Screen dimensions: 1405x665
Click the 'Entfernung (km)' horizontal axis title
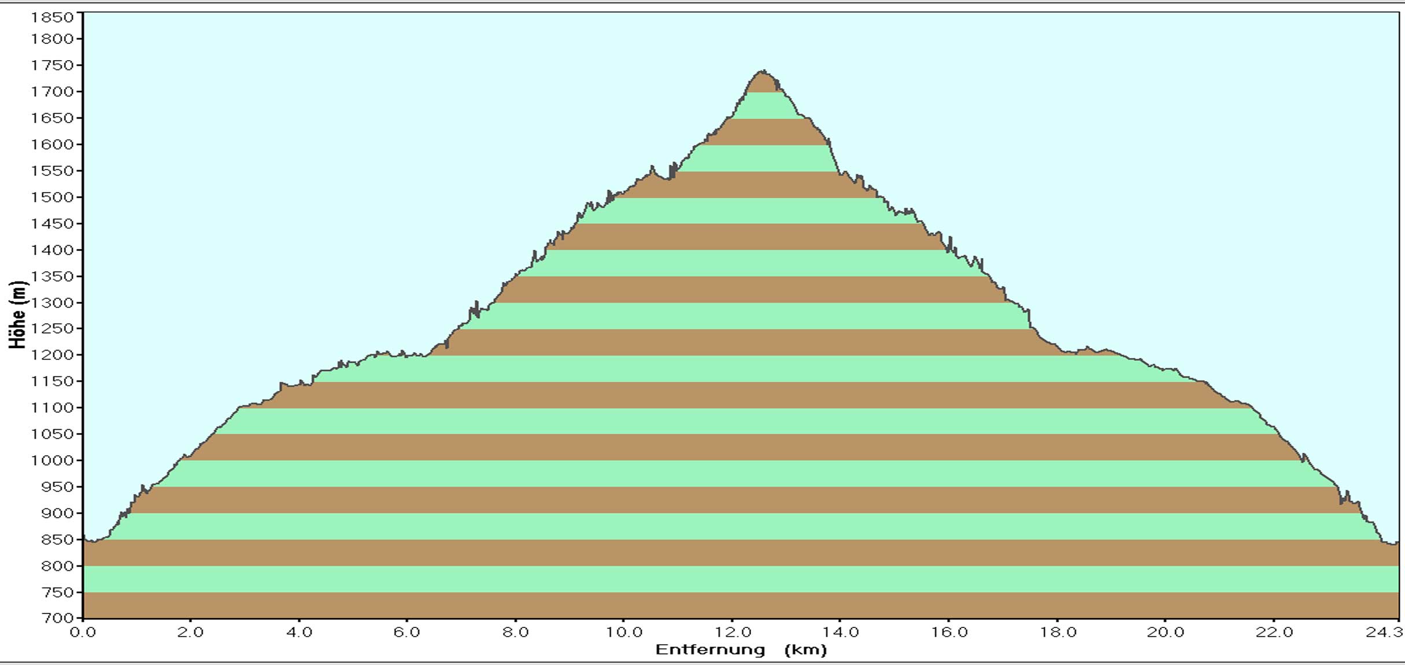click(x=741, y=650)
